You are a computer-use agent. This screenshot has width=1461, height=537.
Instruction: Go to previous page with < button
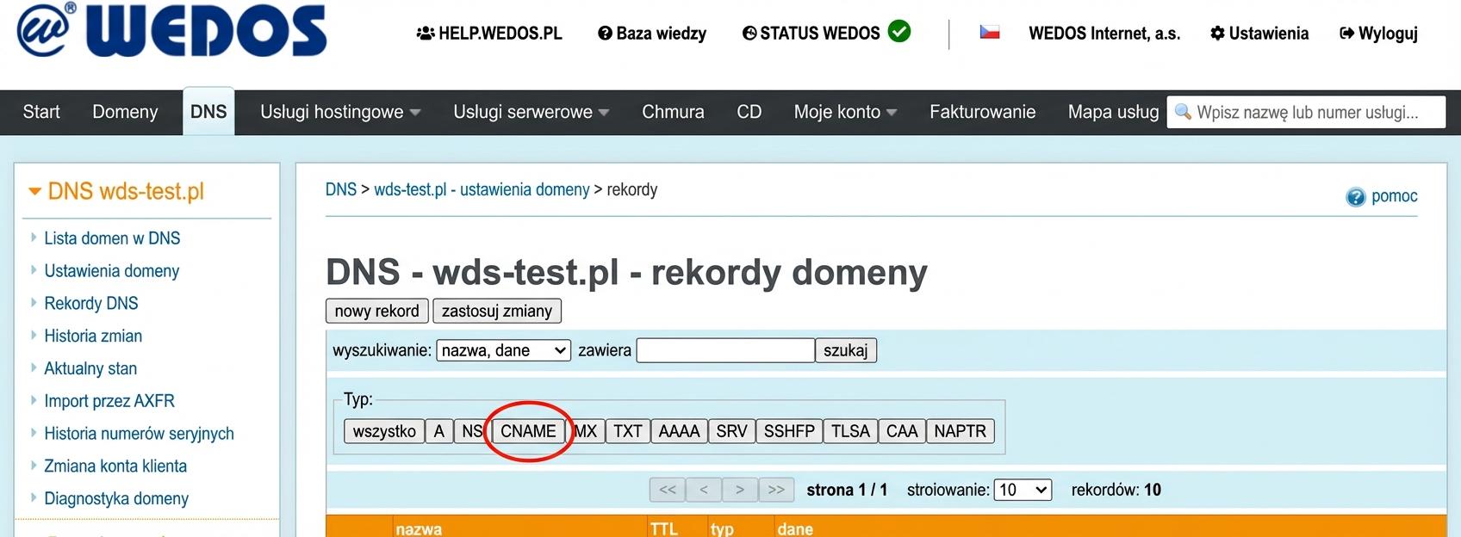tap(704, 490)
